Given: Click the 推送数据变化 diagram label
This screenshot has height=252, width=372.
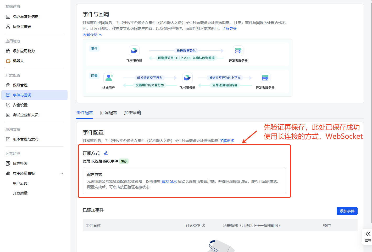Looking at the screenshot, I should click(x=186, y=51).
